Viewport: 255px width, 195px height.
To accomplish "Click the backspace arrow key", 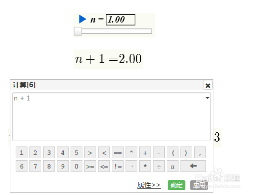I will tap(193, 166).
